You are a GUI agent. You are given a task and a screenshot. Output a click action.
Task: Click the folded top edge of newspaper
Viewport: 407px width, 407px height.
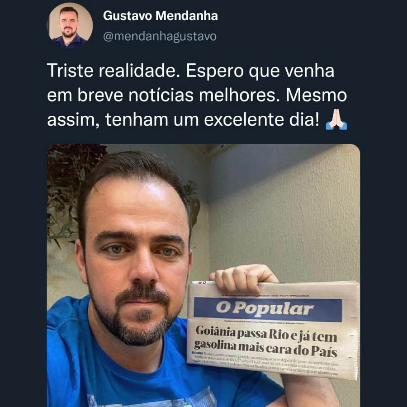coord(274,284)
